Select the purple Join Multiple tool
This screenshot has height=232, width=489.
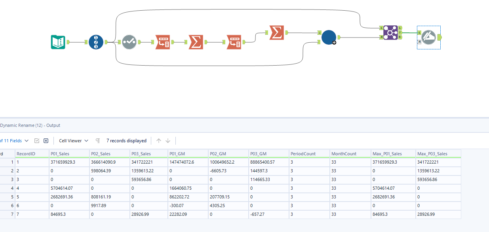click(390, 32)
